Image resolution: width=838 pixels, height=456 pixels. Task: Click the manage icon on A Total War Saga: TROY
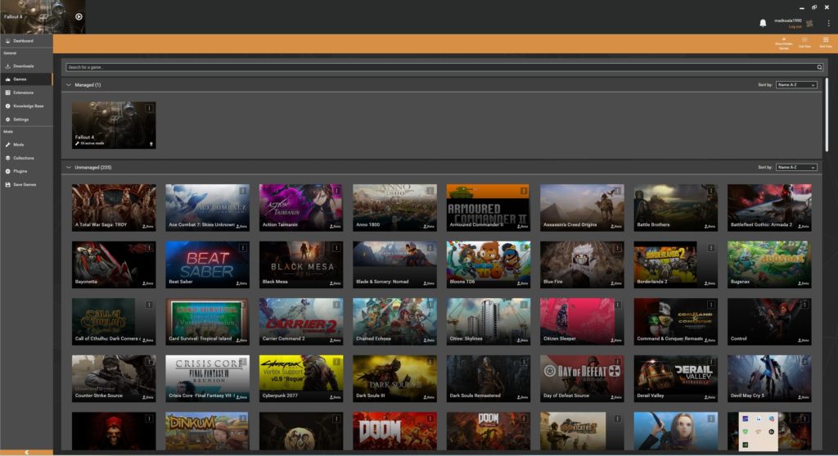[147, 226]
